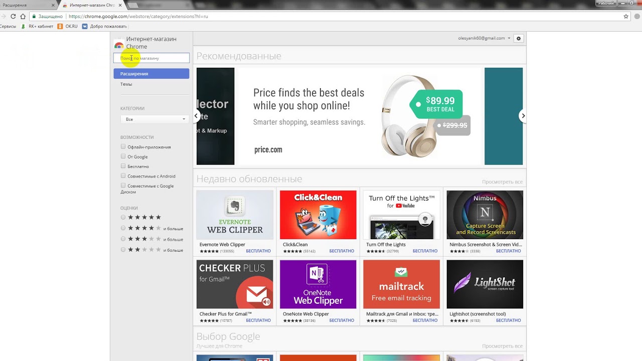Click the Nimbus Screenshot & Screen Vid title

click(486, 245)
